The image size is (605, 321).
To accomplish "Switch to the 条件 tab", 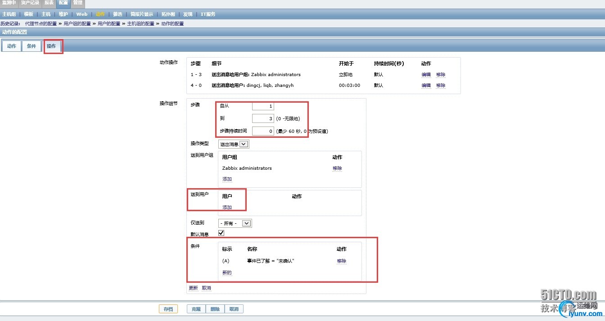I will click(x=32, y=46).
